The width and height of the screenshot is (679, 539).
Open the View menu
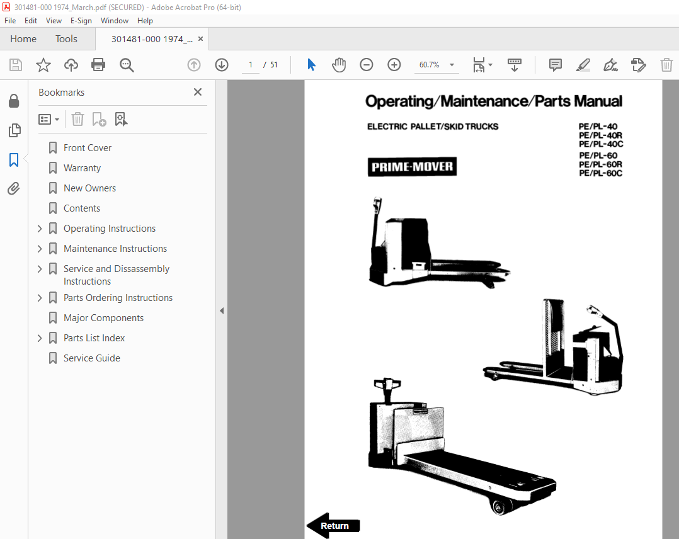54,21
